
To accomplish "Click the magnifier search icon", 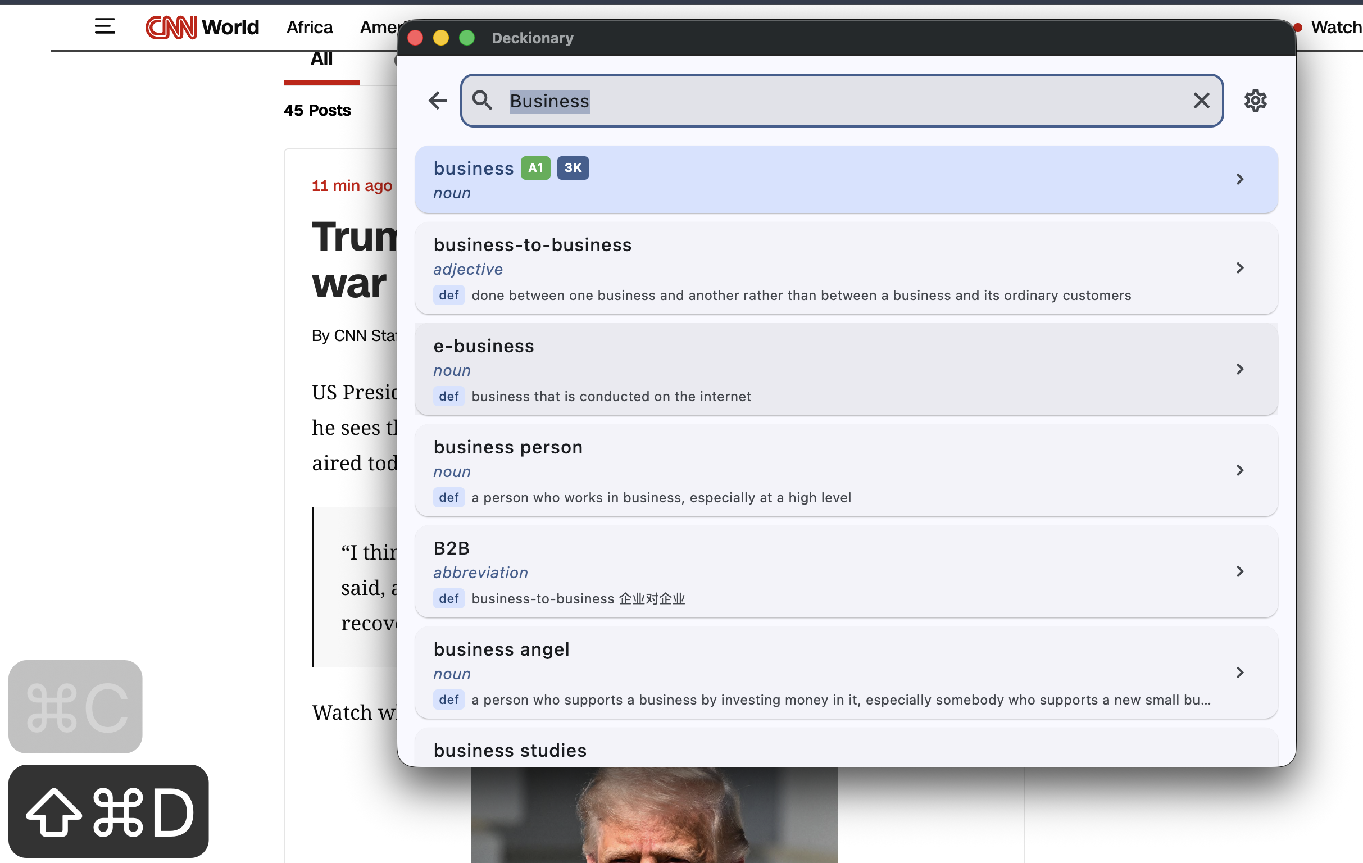I will point(482,100).
